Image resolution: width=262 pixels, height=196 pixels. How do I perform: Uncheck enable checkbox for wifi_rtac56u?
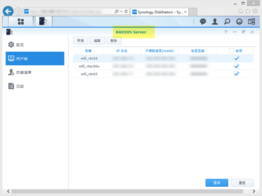coord(237,66)
